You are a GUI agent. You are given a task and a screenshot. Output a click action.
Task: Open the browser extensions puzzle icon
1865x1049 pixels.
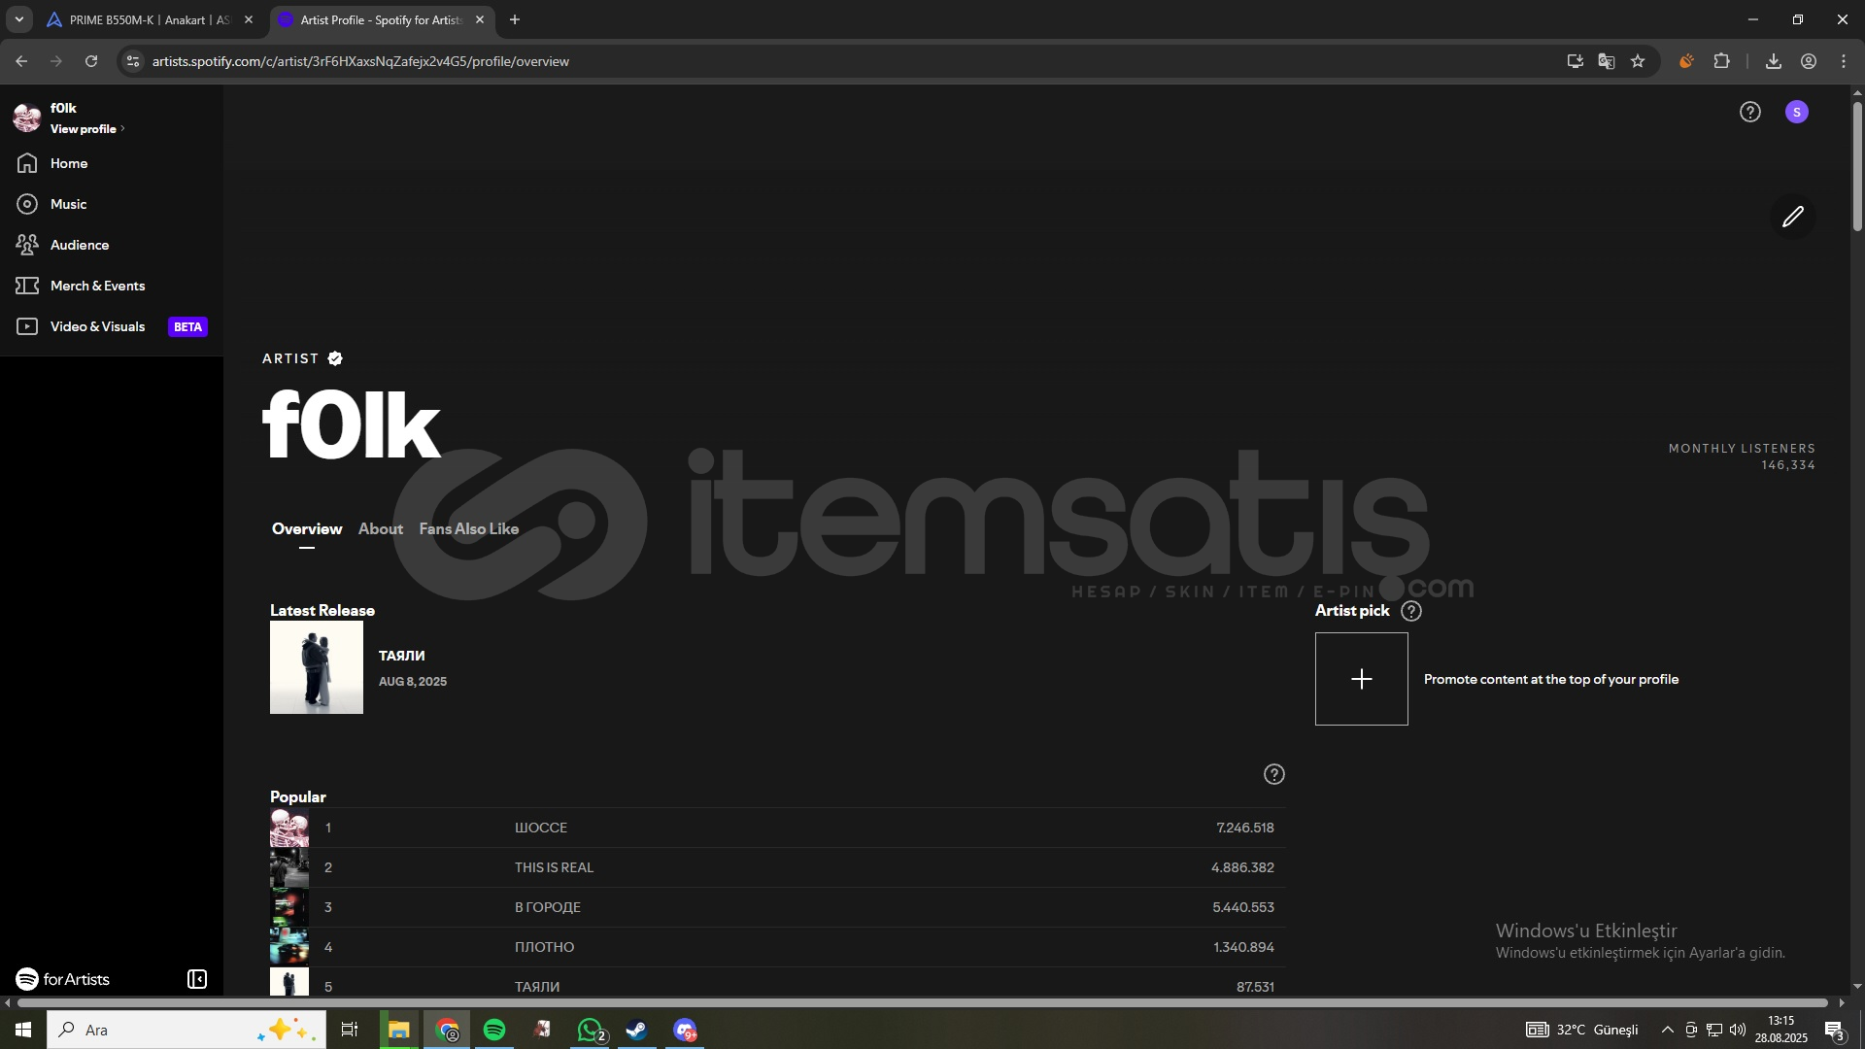[x=1721, y=61]
